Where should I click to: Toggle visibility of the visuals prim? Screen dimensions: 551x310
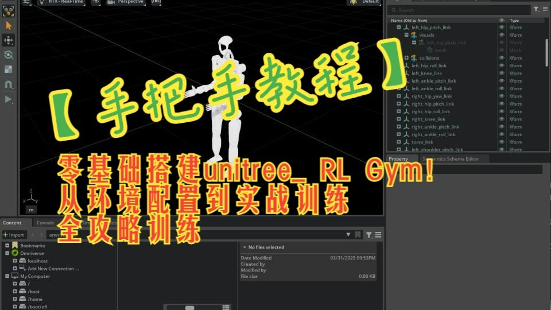tap(502, 35)
